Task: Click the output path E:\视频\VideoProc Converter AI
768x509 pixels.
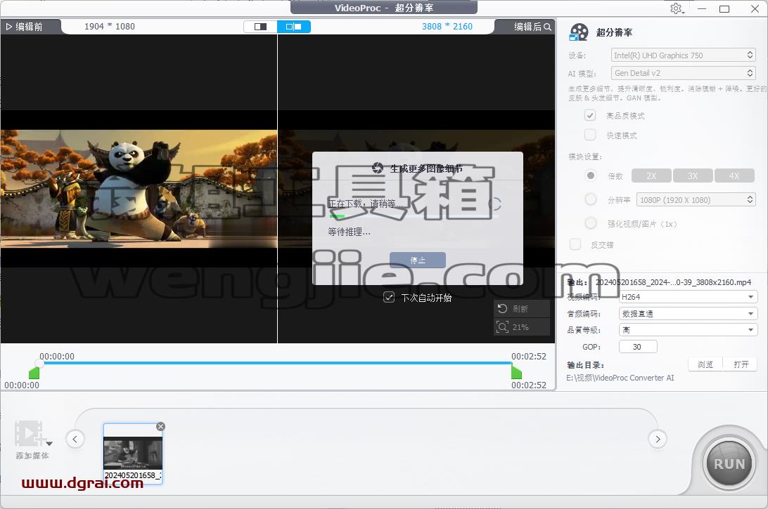Action: tap(620, 378)
